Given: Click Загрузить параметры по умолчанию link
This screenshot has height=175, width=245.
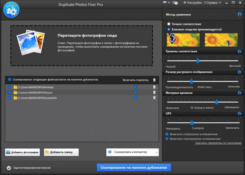Looking at the screenshot, I should click(218, 143).
